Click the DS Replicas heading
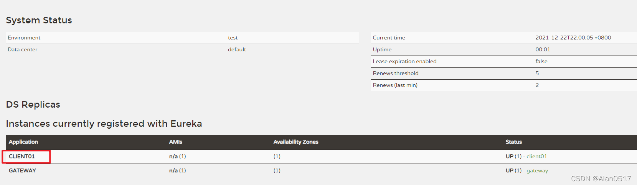 33,105
